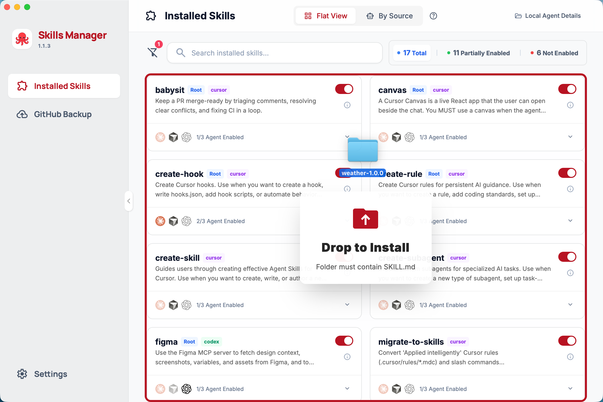603x402 pixels.
Task: Click the info icon on migrate-to-skills card
Action: (570, 357)
